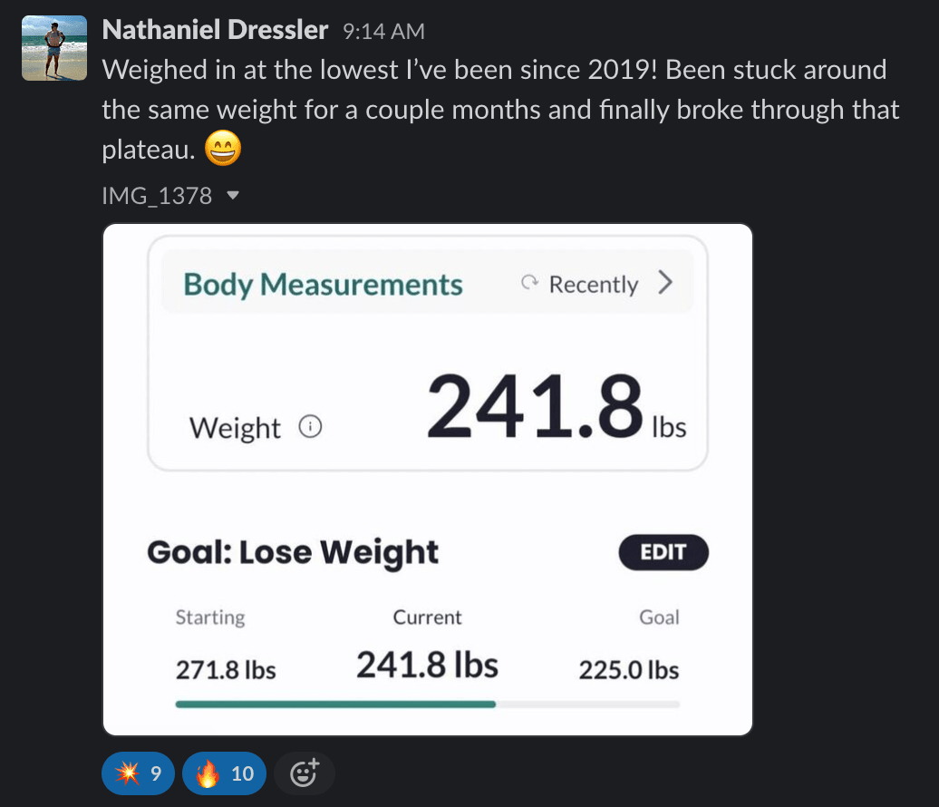
Task: Click the Nathaniel Dressler sender name
Action: pyautogui.click(x=215, y=30)
